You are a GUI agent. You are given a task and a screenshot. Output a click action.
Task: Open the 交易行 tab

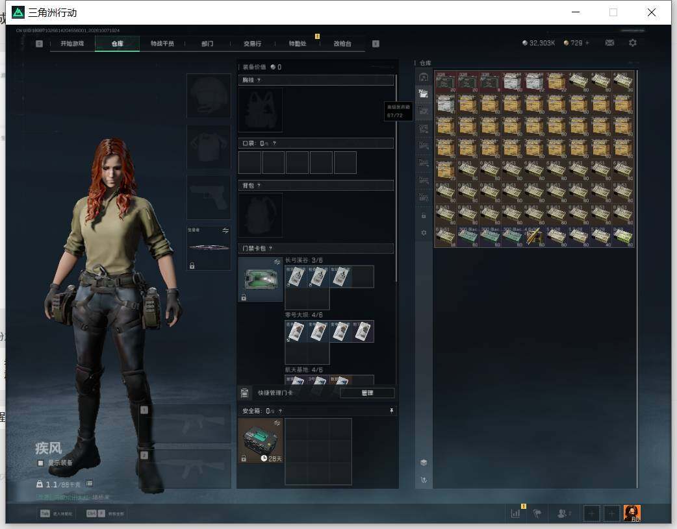(x=253, y=43)
